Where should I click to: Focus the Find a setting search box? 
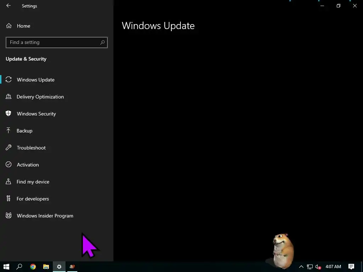click(56, 42)
